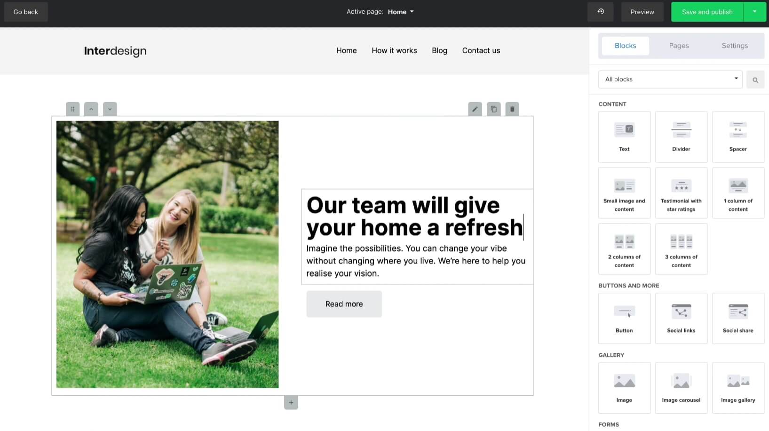This screenshot has width=769, height=431.
Task: Open the All blocks filter dropdown
Action: click(670, 80)
